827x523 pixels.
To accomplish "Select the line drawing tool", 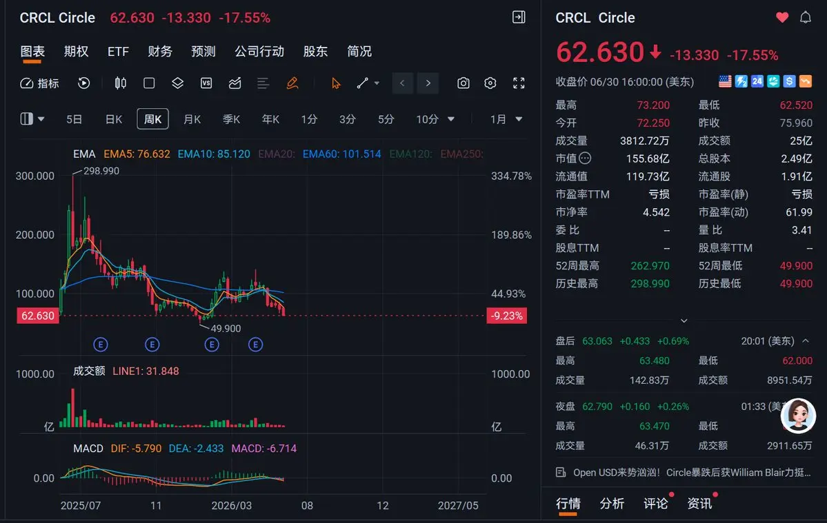I will coord(362,83).
